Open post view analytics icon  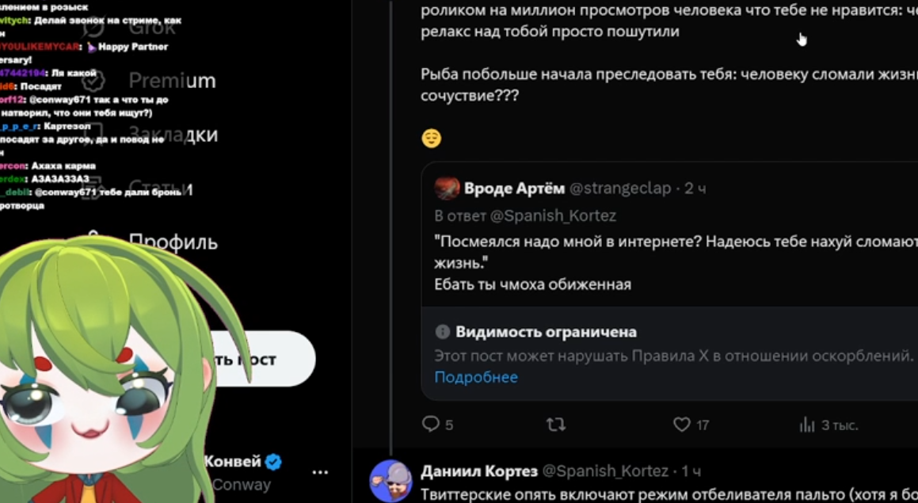coord(807,425)
